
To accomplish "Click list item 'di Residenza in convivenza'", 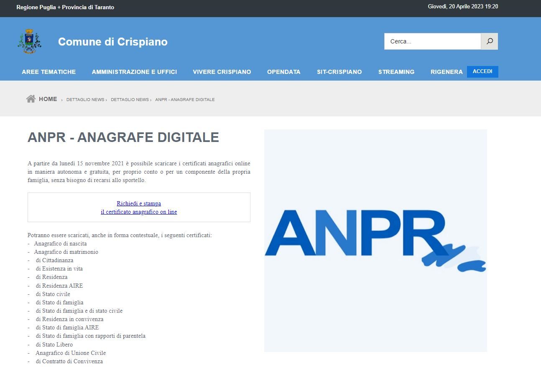I will (69, 319).
